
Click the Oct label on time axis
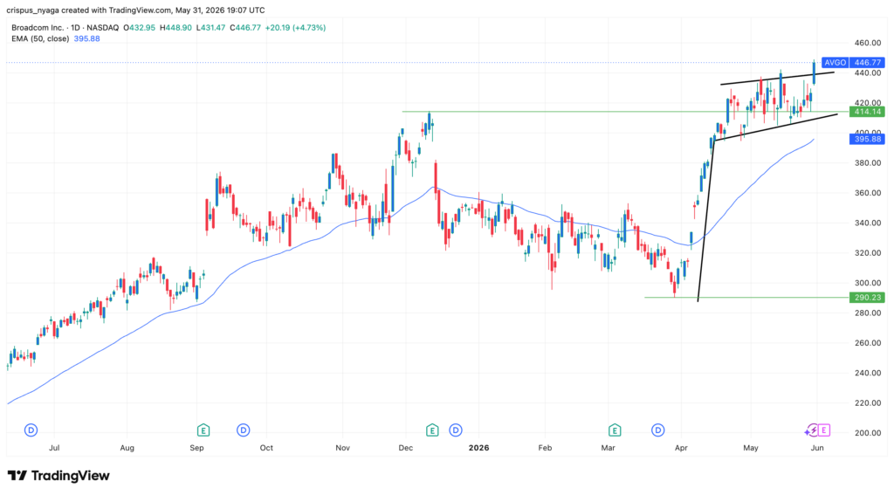(266, 448)
